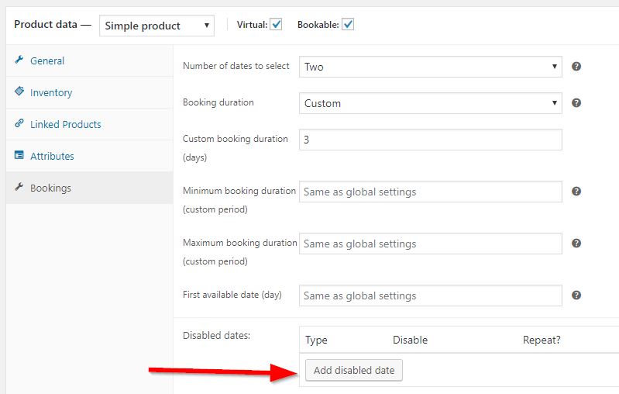Image resolution: width=619 pixels, height=394 pixels.
Task: Uncheck the Virtual checkbox
Action: tap(277, 25)
